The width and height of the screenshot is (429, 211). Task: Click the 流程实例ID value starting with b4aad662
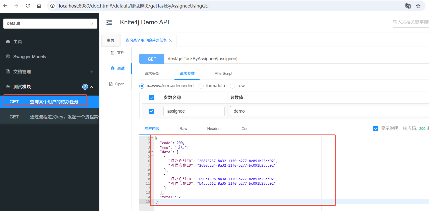click(x=236, y=183)
